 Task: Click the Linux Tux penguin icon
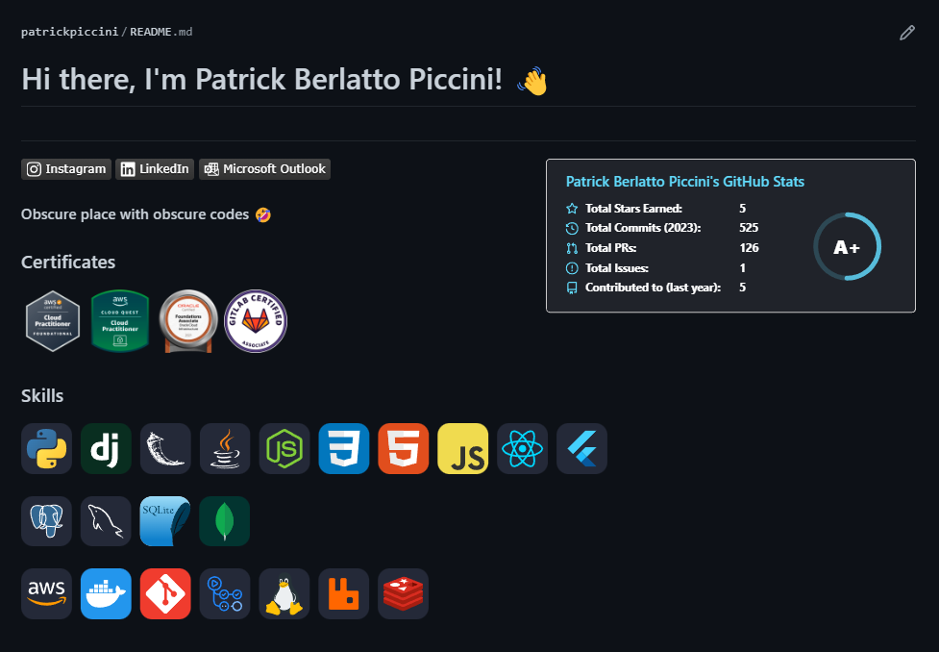click(x=284, y=594)
